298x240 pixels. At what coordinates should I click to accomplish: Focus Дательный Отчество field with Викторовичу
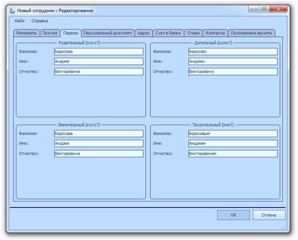click(x=233, y=71)
